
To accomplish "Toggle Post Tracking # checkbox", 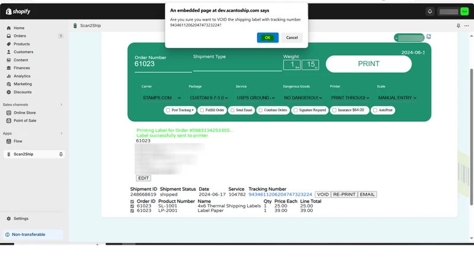I will coord(168,111).
